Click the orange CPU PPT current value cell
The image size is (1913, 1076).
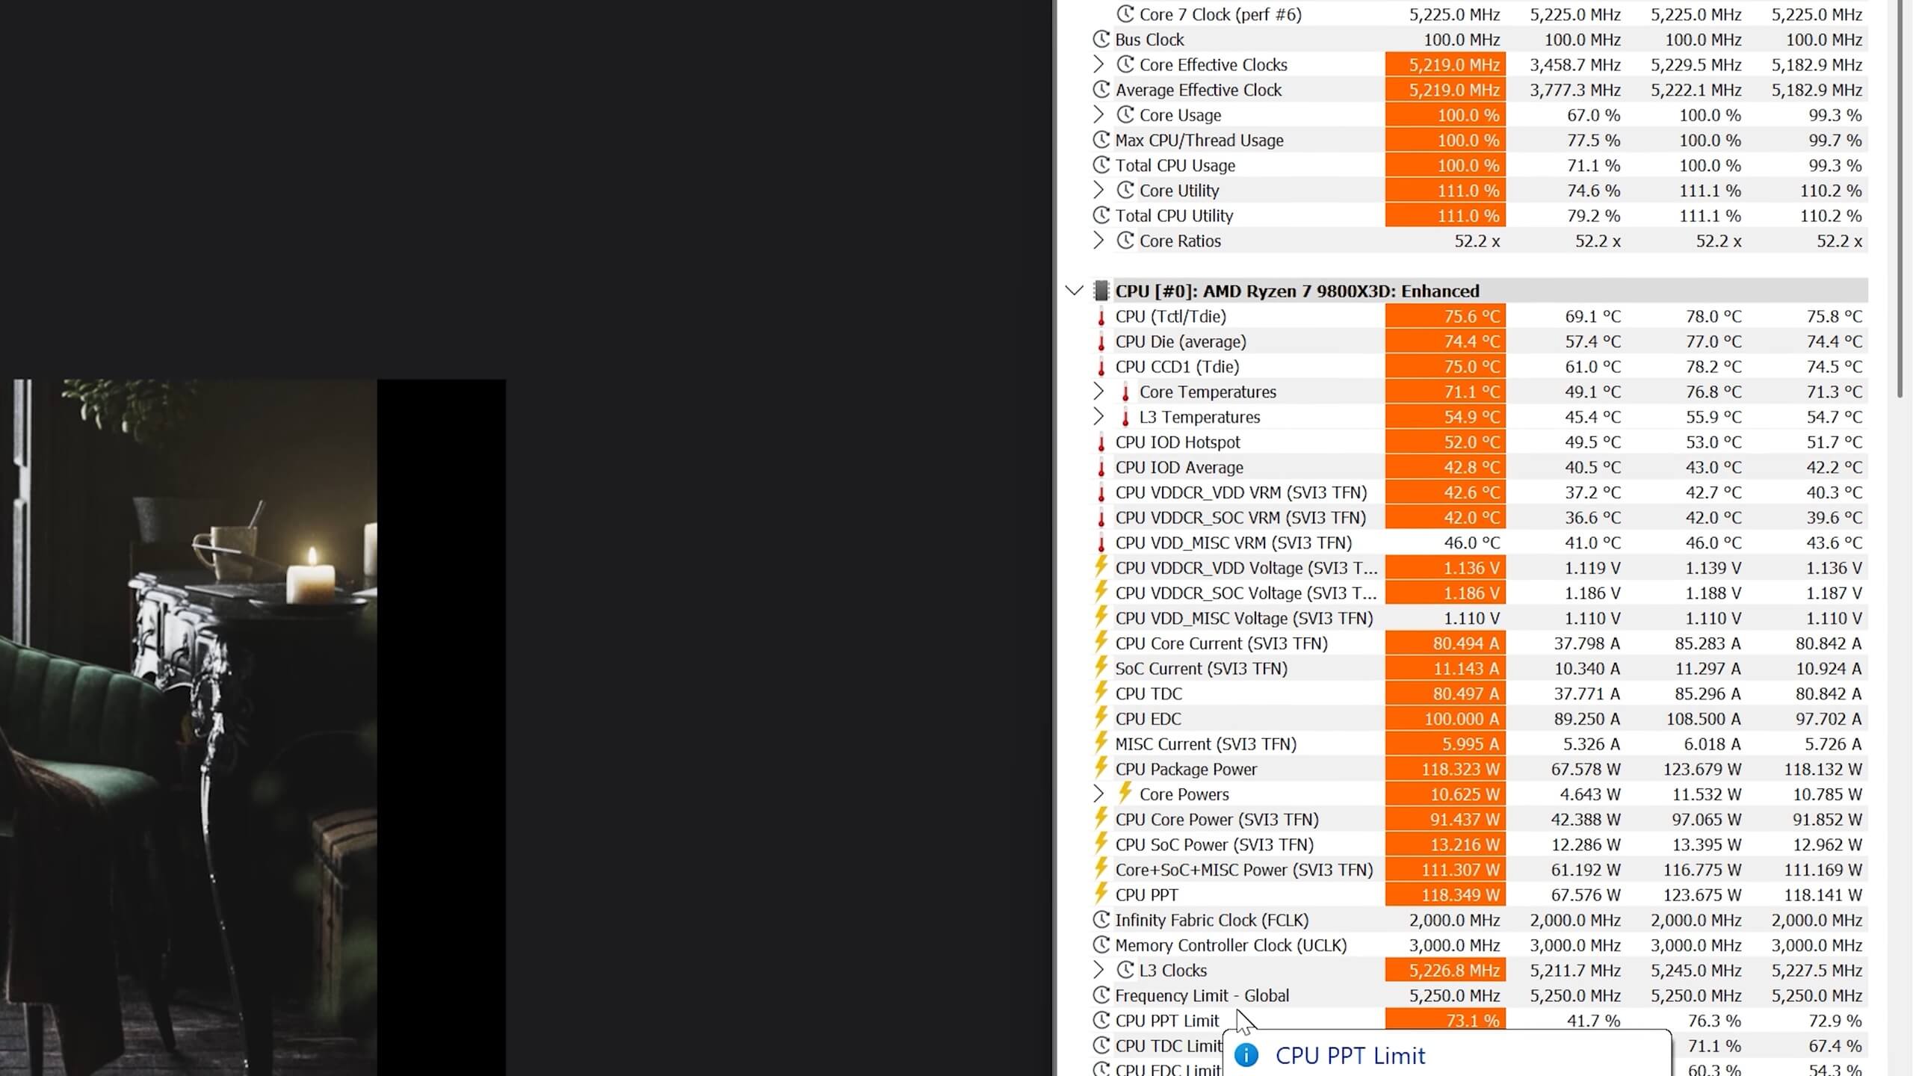[x=1444, y=894]
